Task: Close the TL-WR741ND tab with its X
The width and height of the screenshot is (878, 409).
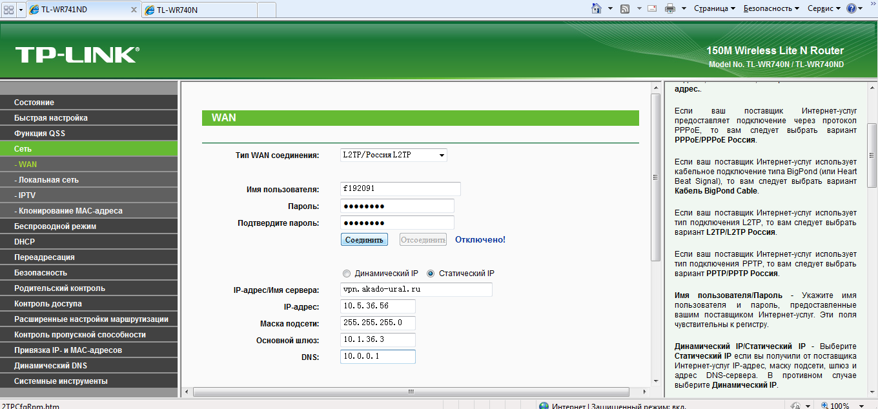Action: coord(134,10)
